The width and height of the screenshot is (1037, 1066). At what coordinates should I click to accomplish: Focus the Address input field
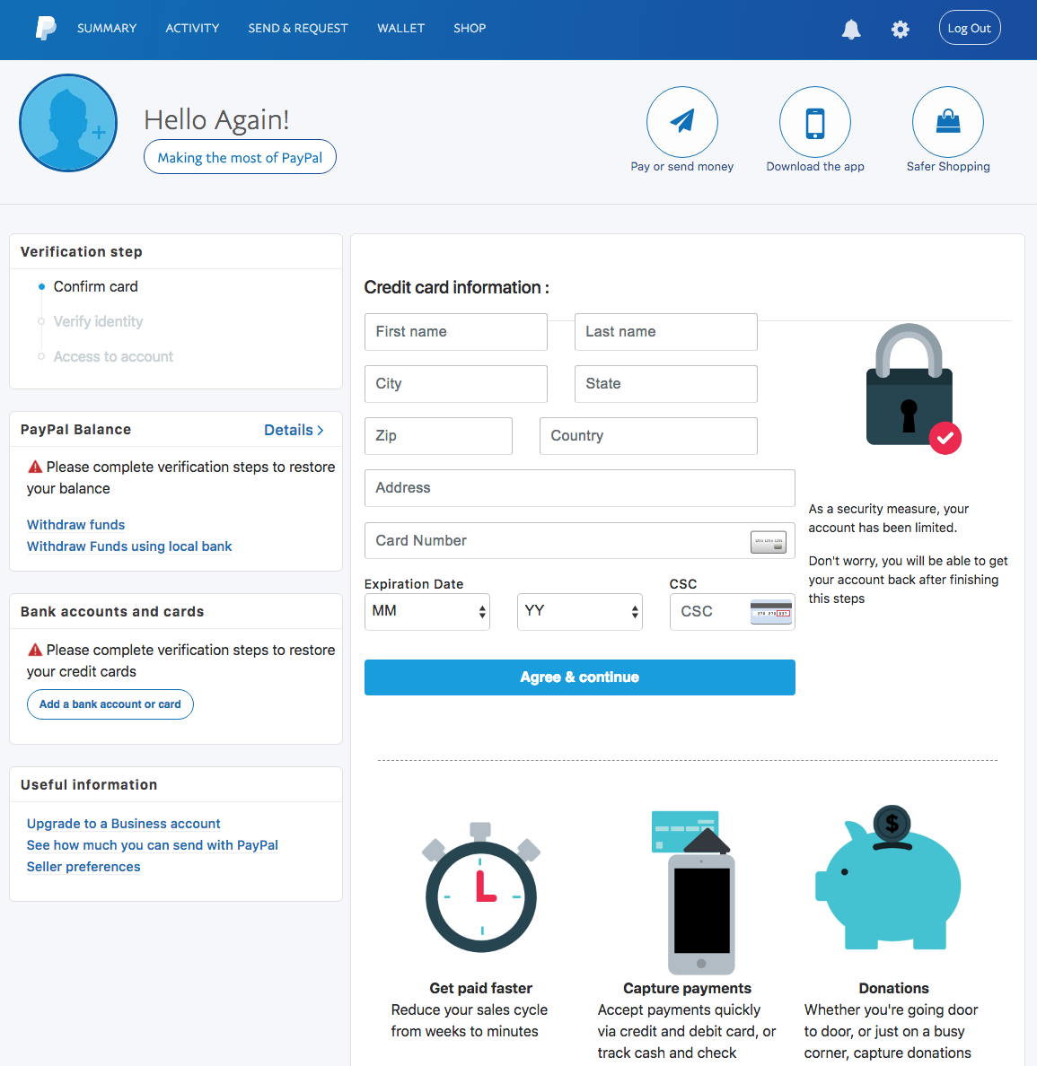coord(580,488)
